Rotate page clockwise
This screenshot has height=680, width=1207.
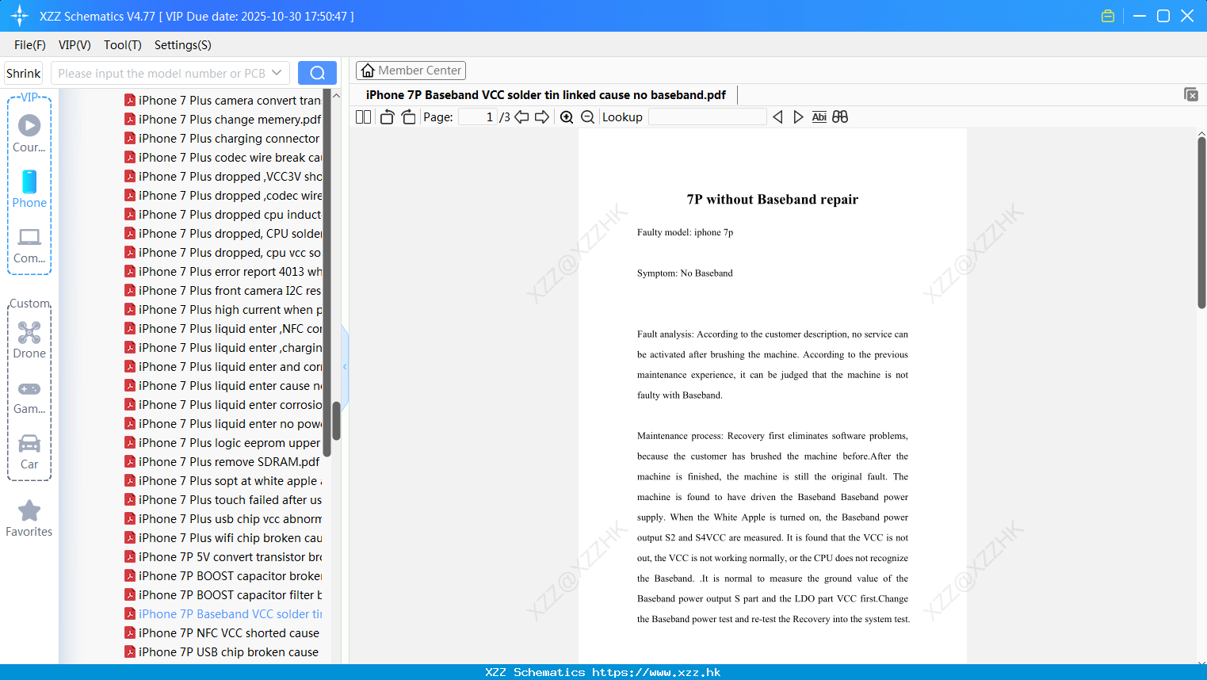408,117
